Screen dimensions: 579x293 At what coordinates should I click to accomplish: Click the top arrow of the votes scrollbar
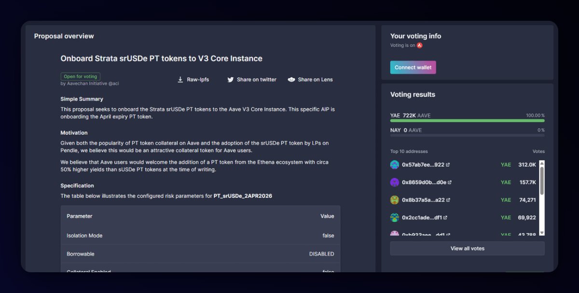pyautogui.click(x=542, y=163)
